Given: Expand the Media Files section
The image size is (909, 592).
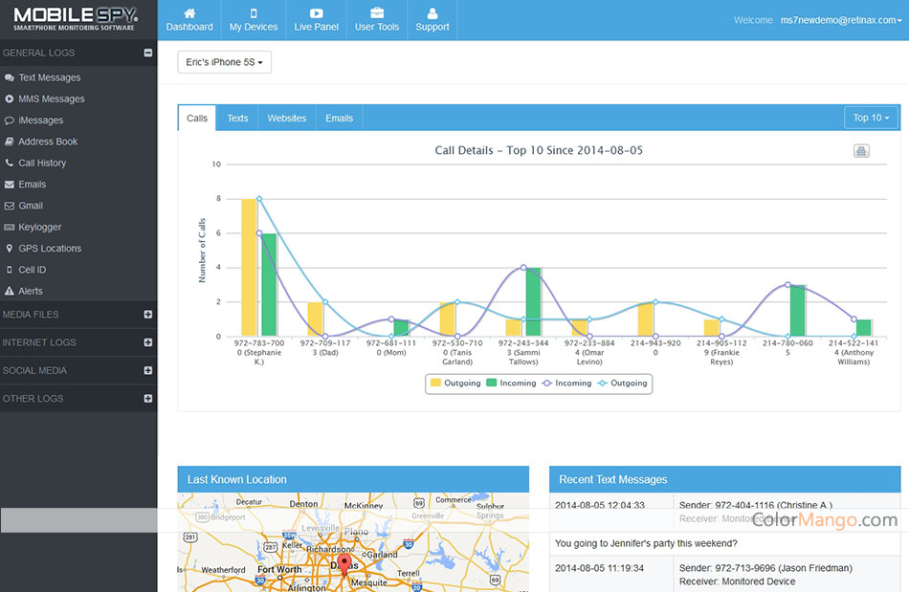Looking at the screenshot, I should (x=147, y=315).
